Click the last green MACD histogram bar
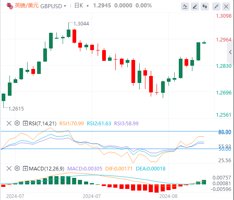Image resolution: width=234 pixels, height=200 pixels. tap(204, 182)
